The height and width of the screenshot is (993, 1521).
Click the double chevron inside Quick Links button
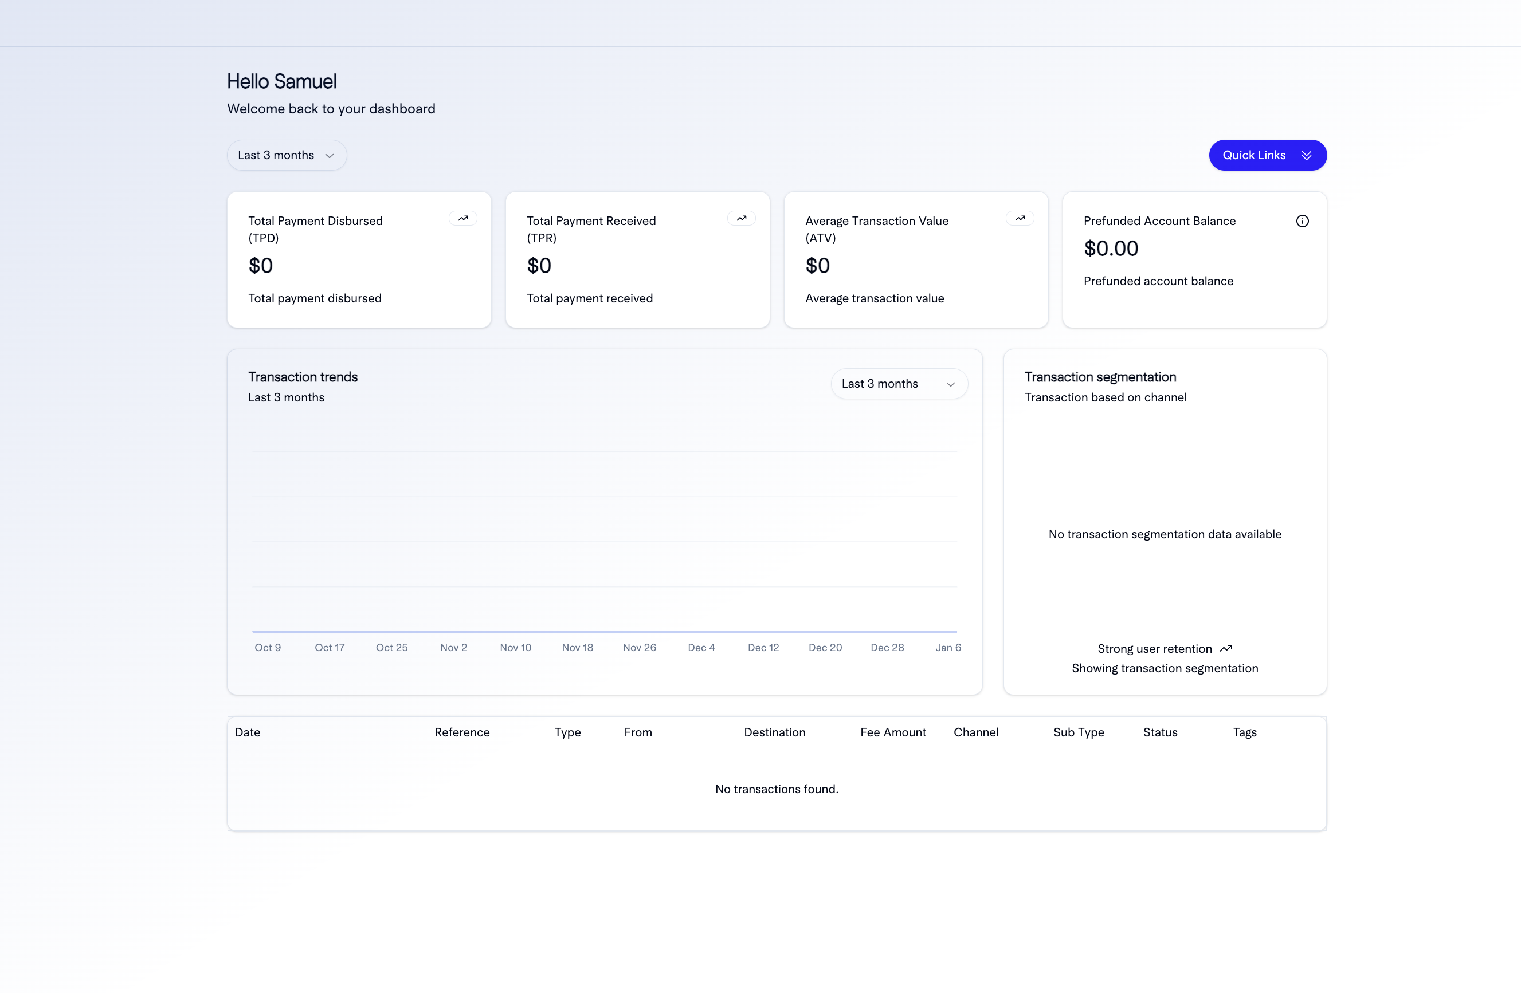click(1307, 155)
